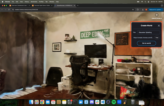This screenshot has width=164, height=106.
Task: Bookmark this page with the star icon
Action: pos(133,9)
